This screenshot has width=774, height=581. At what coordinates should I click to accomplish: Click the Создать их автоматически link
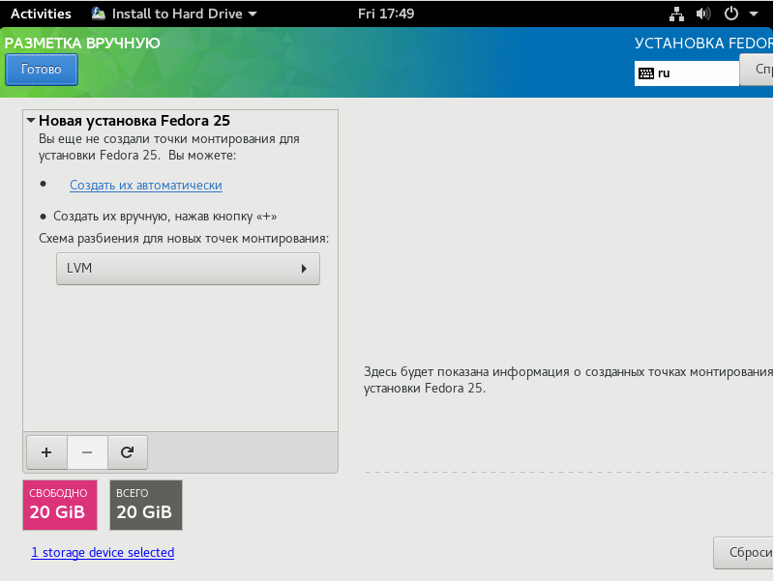(146, 186)
